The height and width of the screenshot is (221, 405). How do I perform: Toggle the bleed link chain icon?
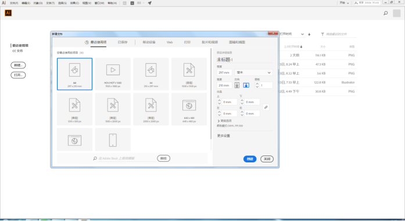click(266, 107)
